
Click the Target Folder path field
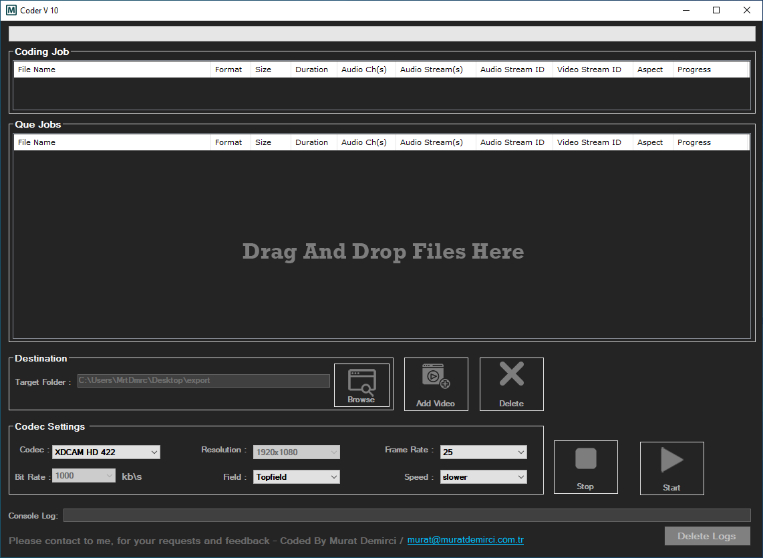(203, 380)
